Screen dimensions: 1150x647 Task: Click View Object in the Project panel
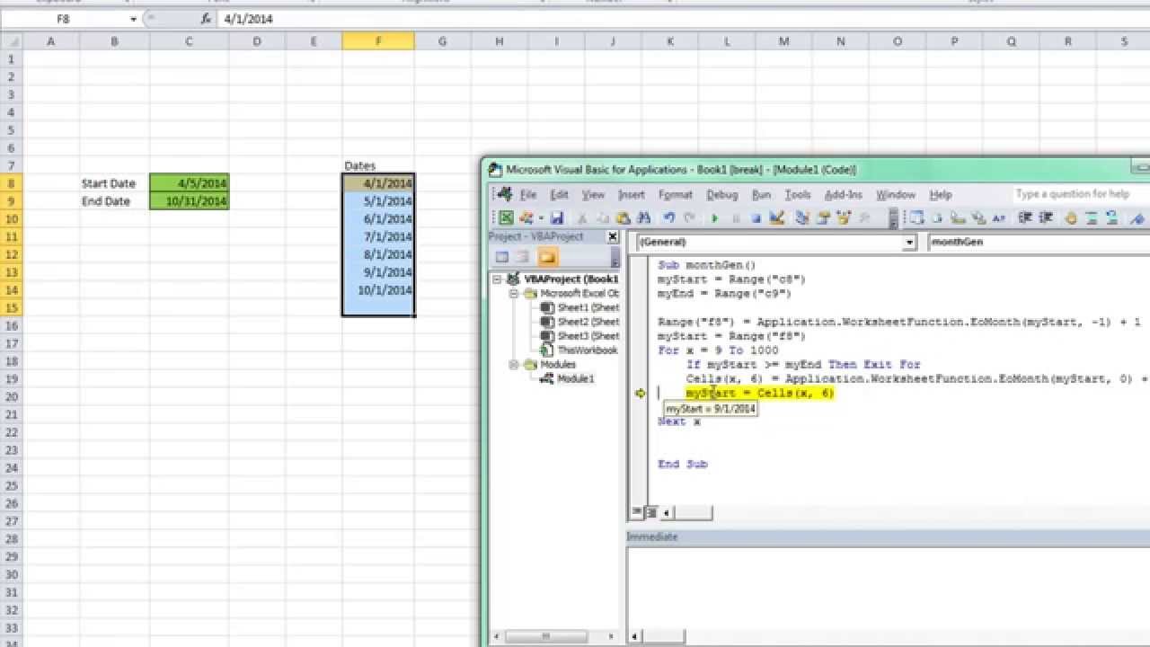[x=523, y=258]
